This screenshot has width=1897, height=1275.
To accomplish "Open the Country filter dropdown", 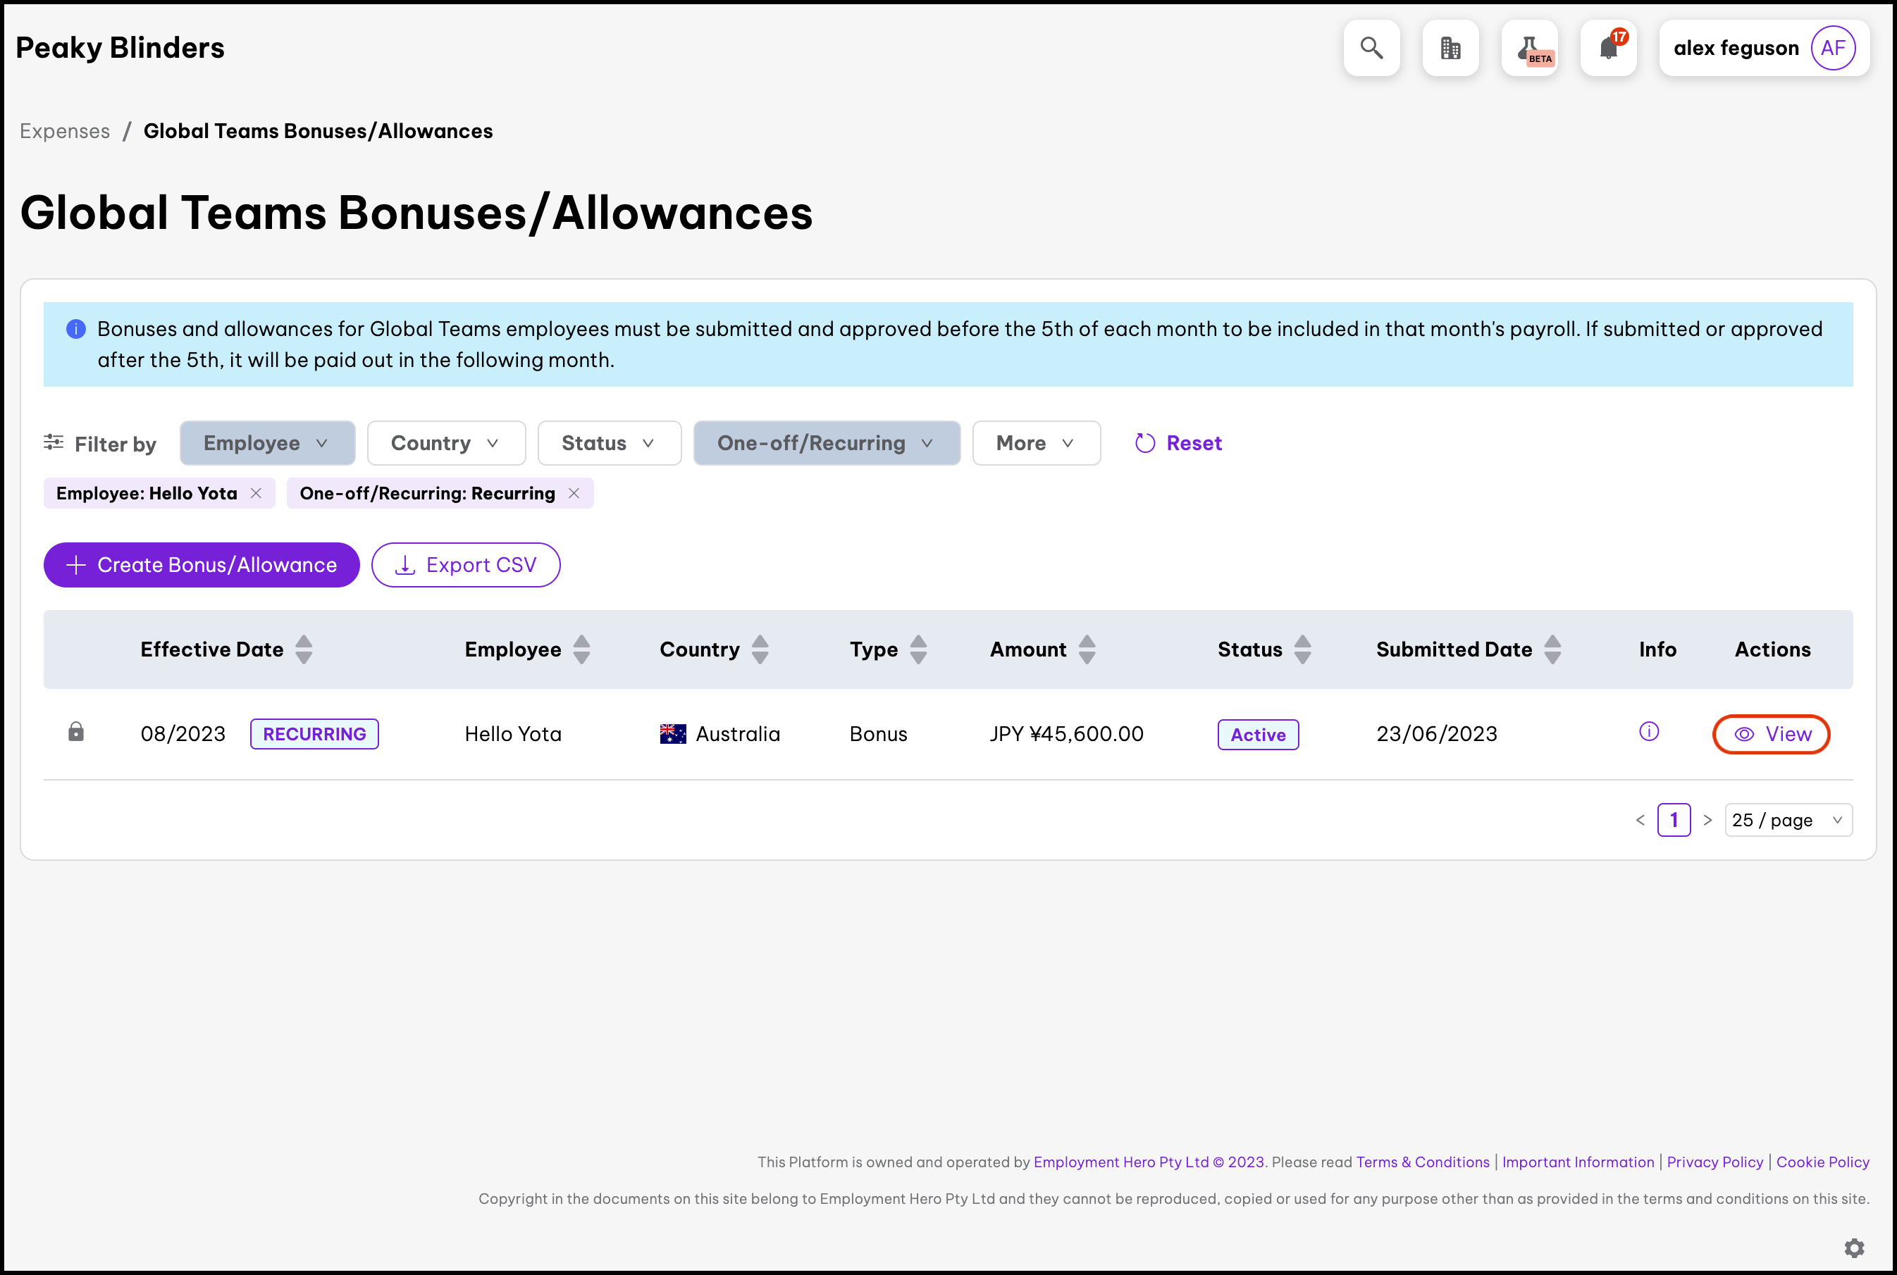I will tap(446, 443).
